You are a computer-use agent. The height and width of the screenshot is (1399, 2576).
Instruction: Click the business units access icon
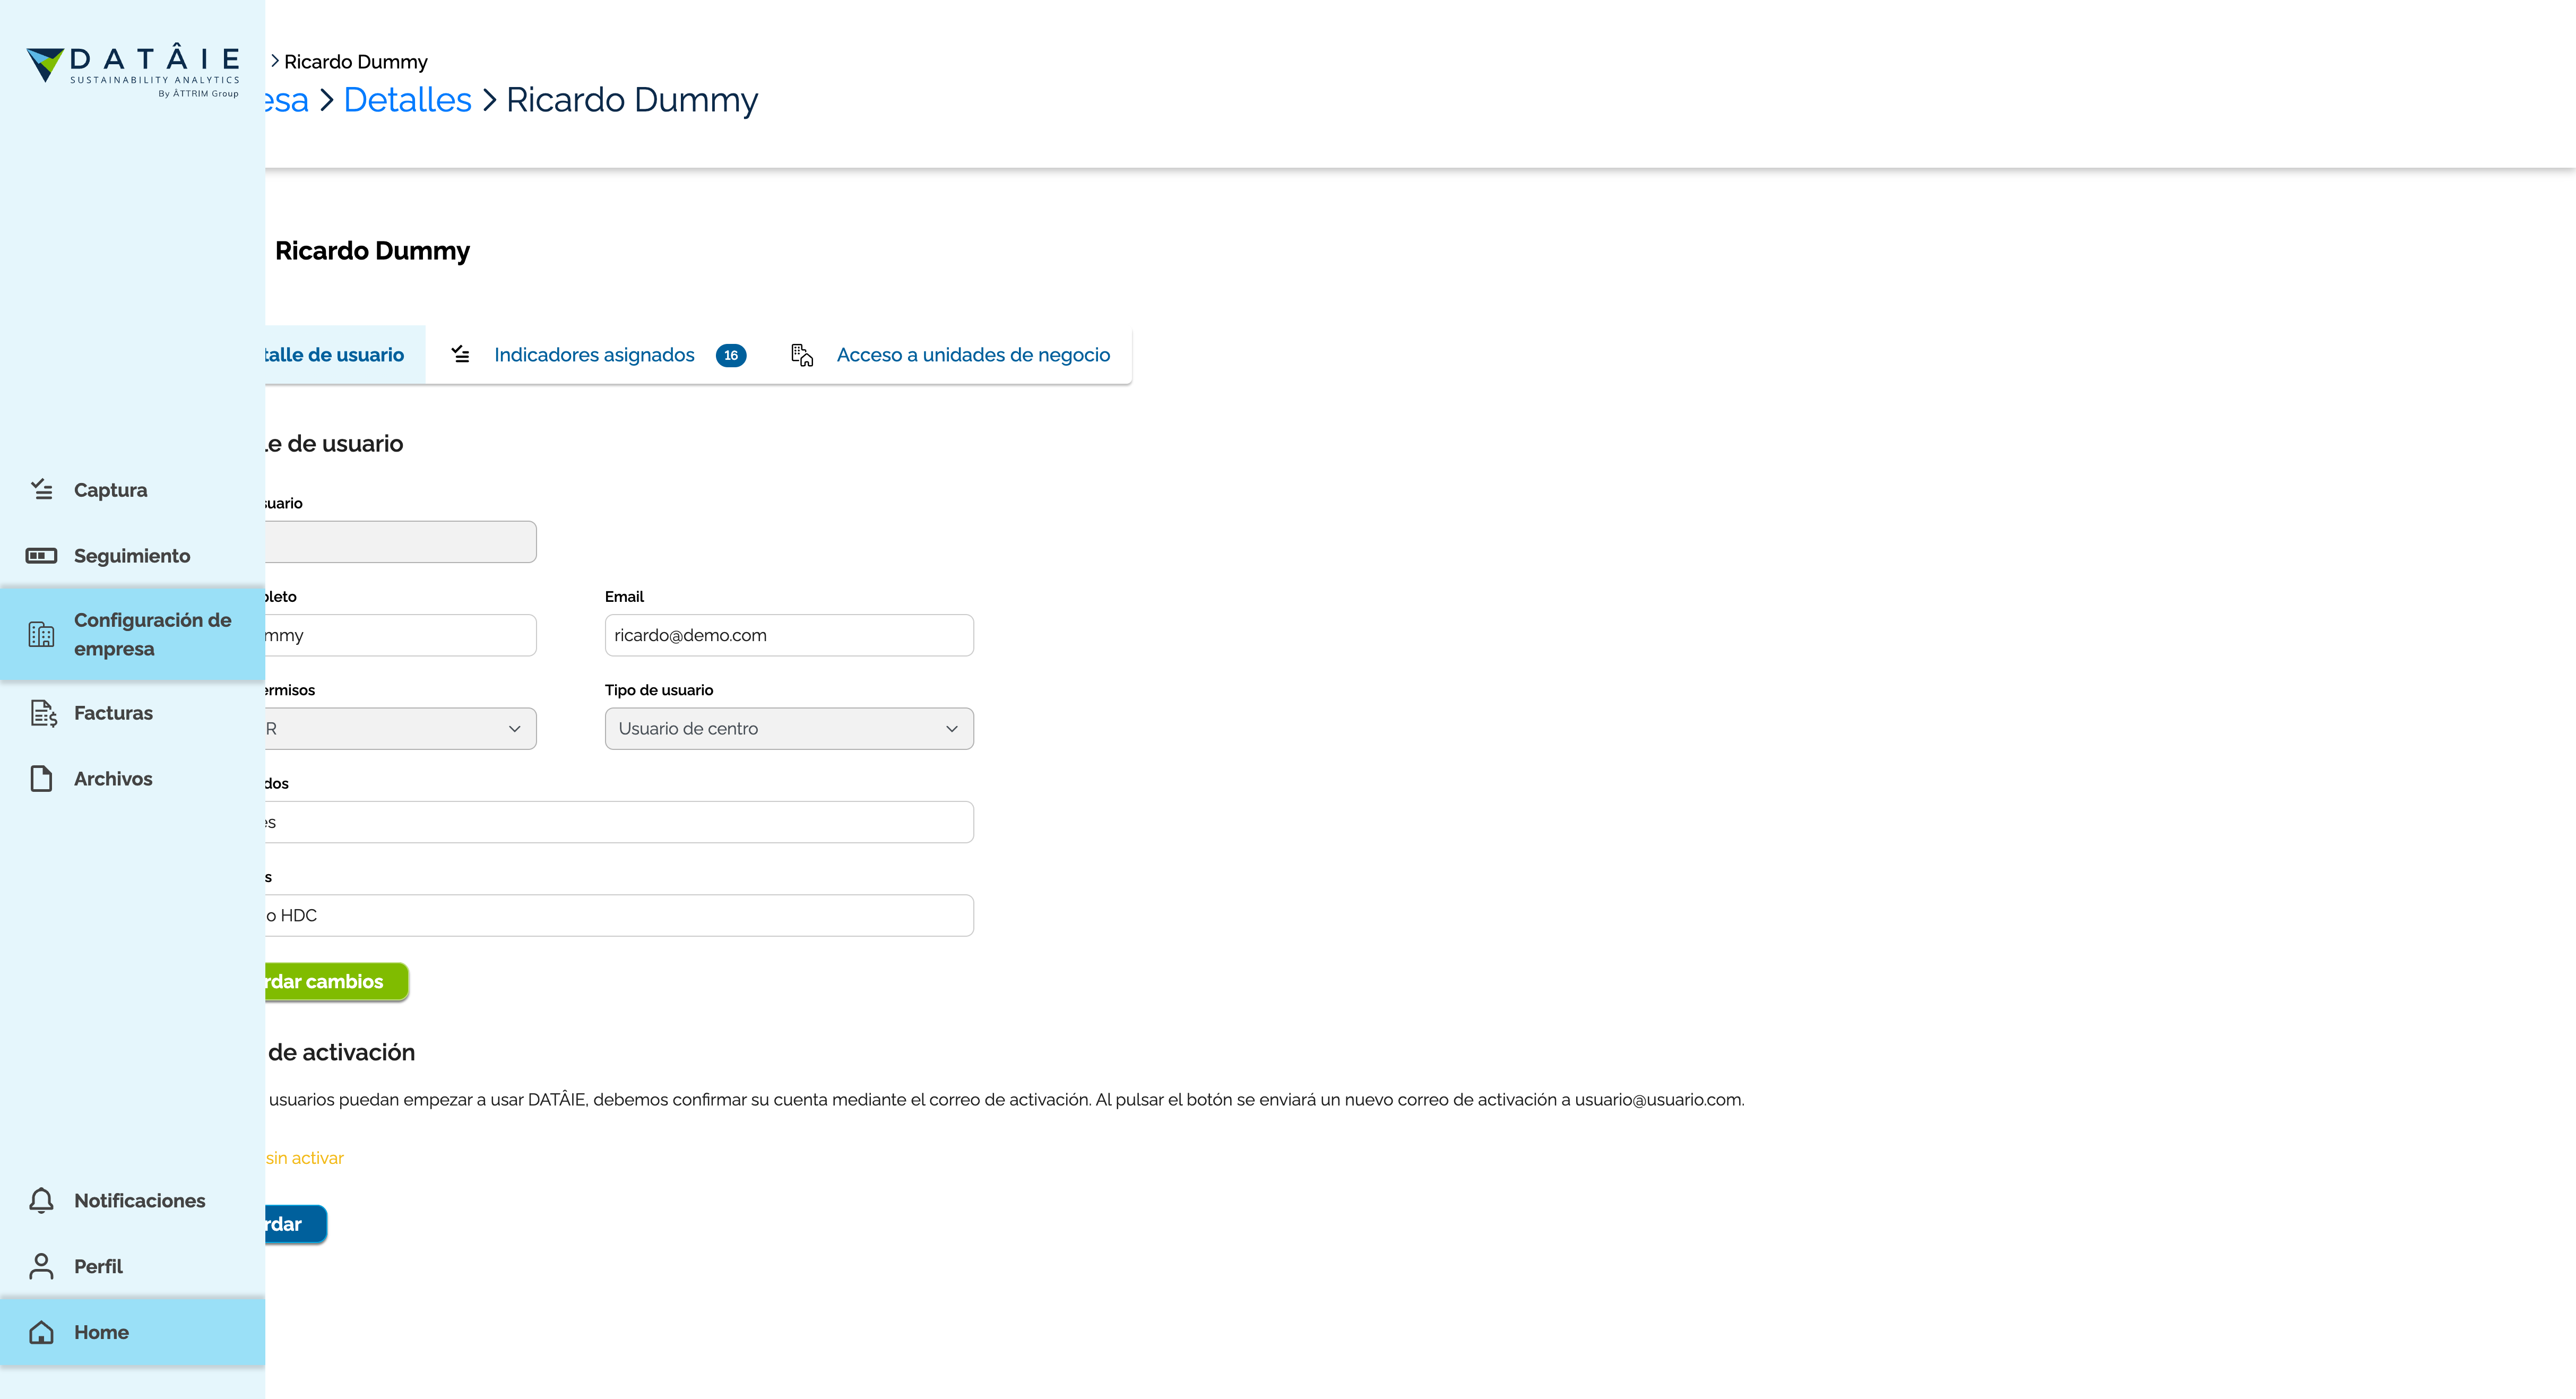click(802, 355)
